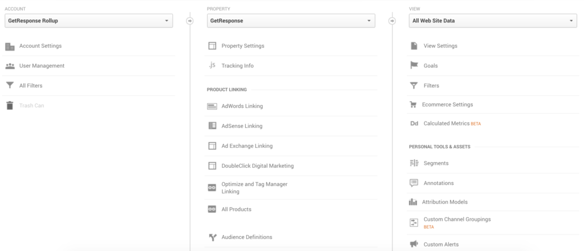This screenshot has width=584, height=251.
Task: Click the Optimize and Tag Manager link icon
Action: [x=212, y=188]
